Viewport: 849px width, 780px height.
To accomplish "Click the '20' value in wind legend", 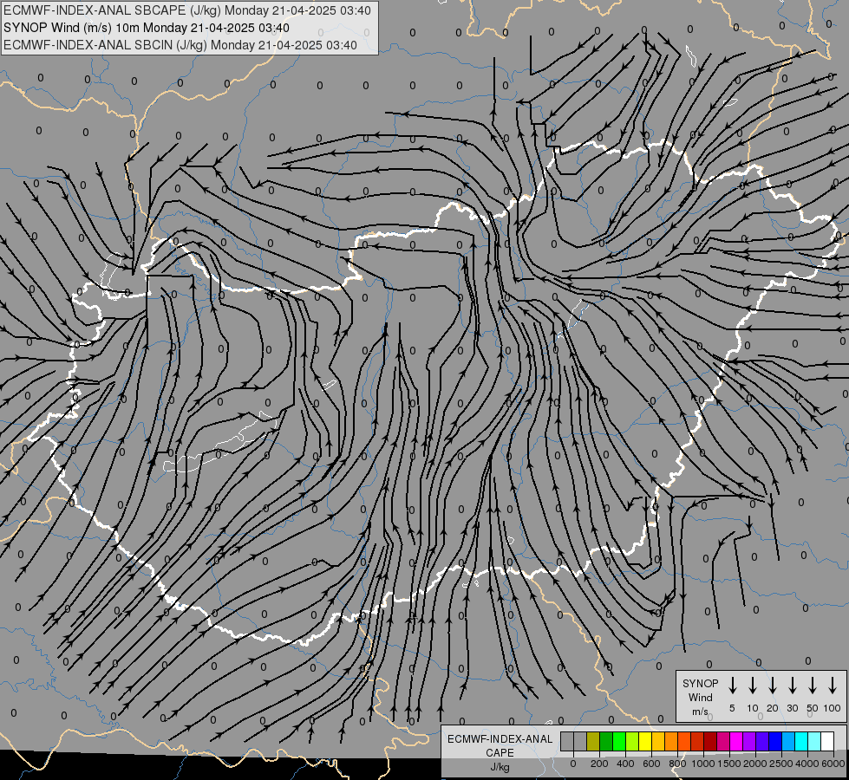I will (x=773, y=709).
